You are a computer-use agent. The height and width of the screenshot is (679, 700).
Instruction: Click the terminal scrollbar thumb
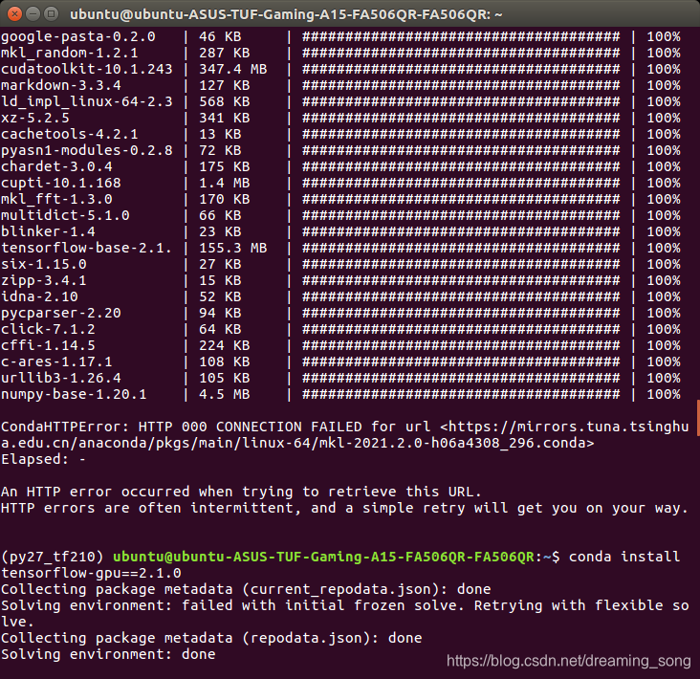[698, 418]
